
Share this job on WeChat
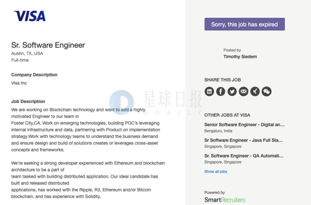point(266,91)
